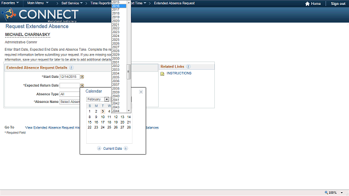Open calendar picker next to Start Date

coord(82,77)
